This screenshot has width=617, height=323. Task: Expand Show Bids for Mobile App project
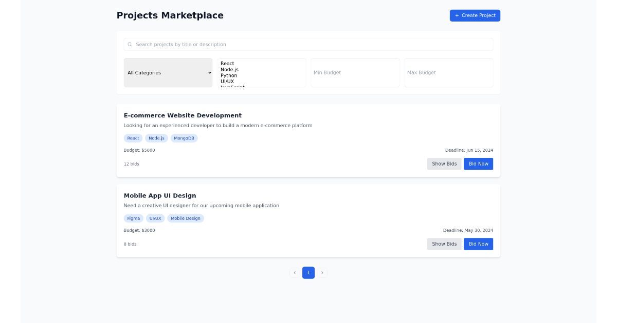[x=444, y=244]
